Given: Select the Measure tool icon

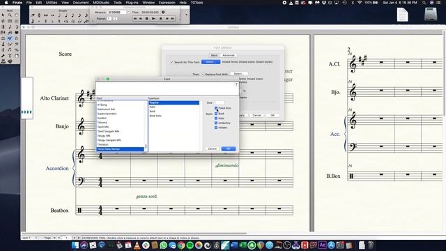Looking at the screenshot, I should pyautogui.click(x=10, y=21).
